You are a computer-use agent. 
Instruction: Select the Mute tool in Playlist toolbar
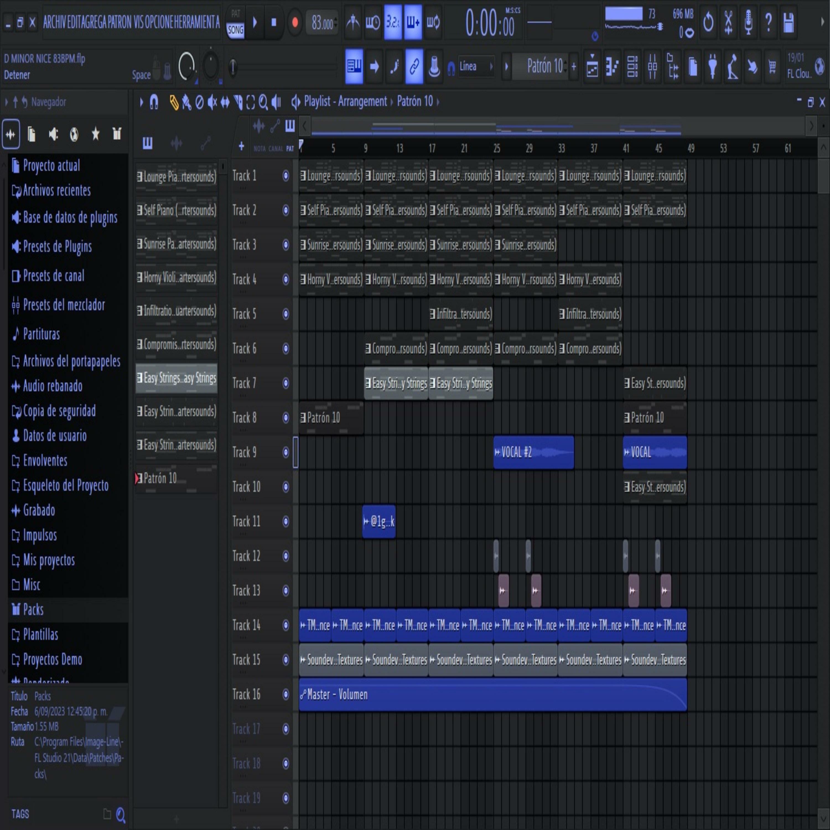pyautogui.click(x=212, y=102)
